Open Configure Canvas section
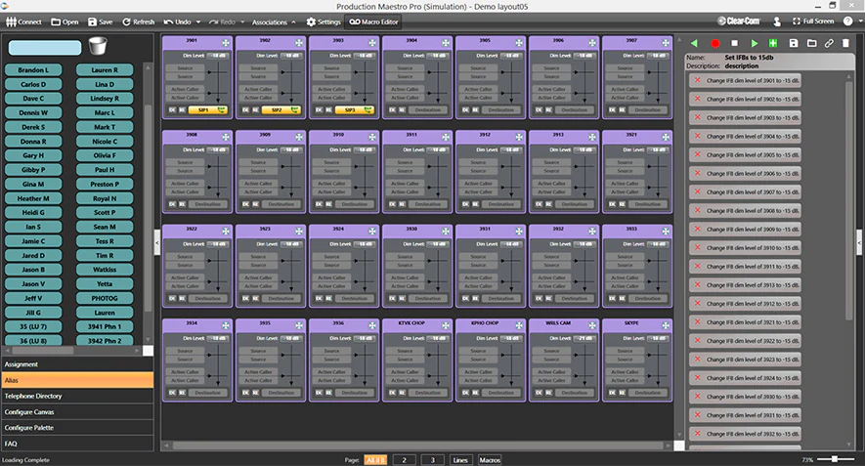 [x=78, y=412]
